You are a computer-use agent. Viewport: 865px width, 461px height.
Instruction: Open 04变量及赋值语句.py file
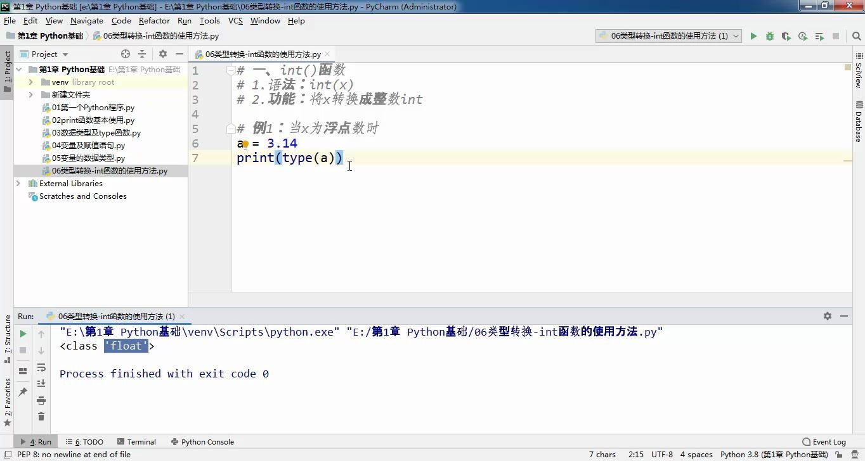(x=88, y=146)
